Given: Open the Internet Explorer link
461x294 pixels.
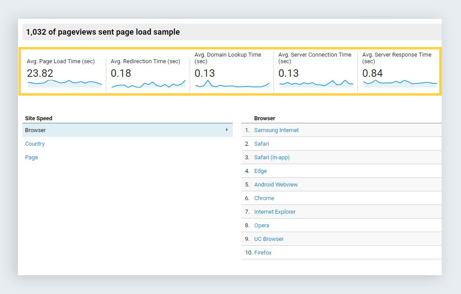Looking at the screenshot, I should [275, 212].
